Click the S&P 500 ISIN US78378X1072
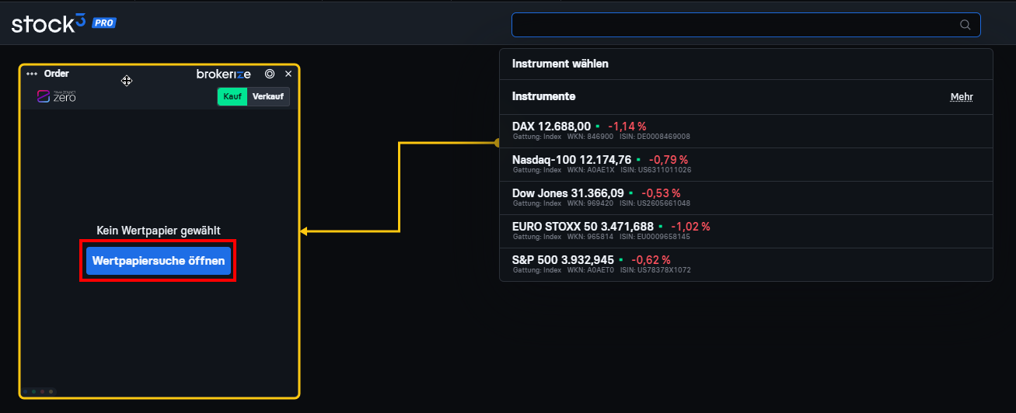The width and height of the screenshot is (1016, 413). 655,270
